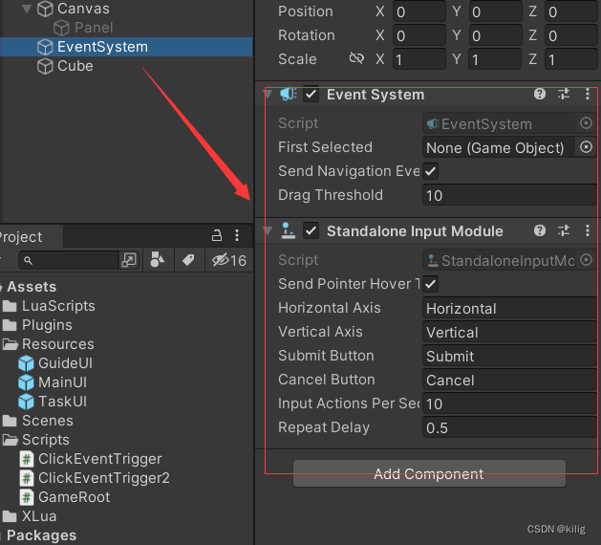Toggle Send Pointer Hover checkbox
601x545 pixels.
(431, 284)
